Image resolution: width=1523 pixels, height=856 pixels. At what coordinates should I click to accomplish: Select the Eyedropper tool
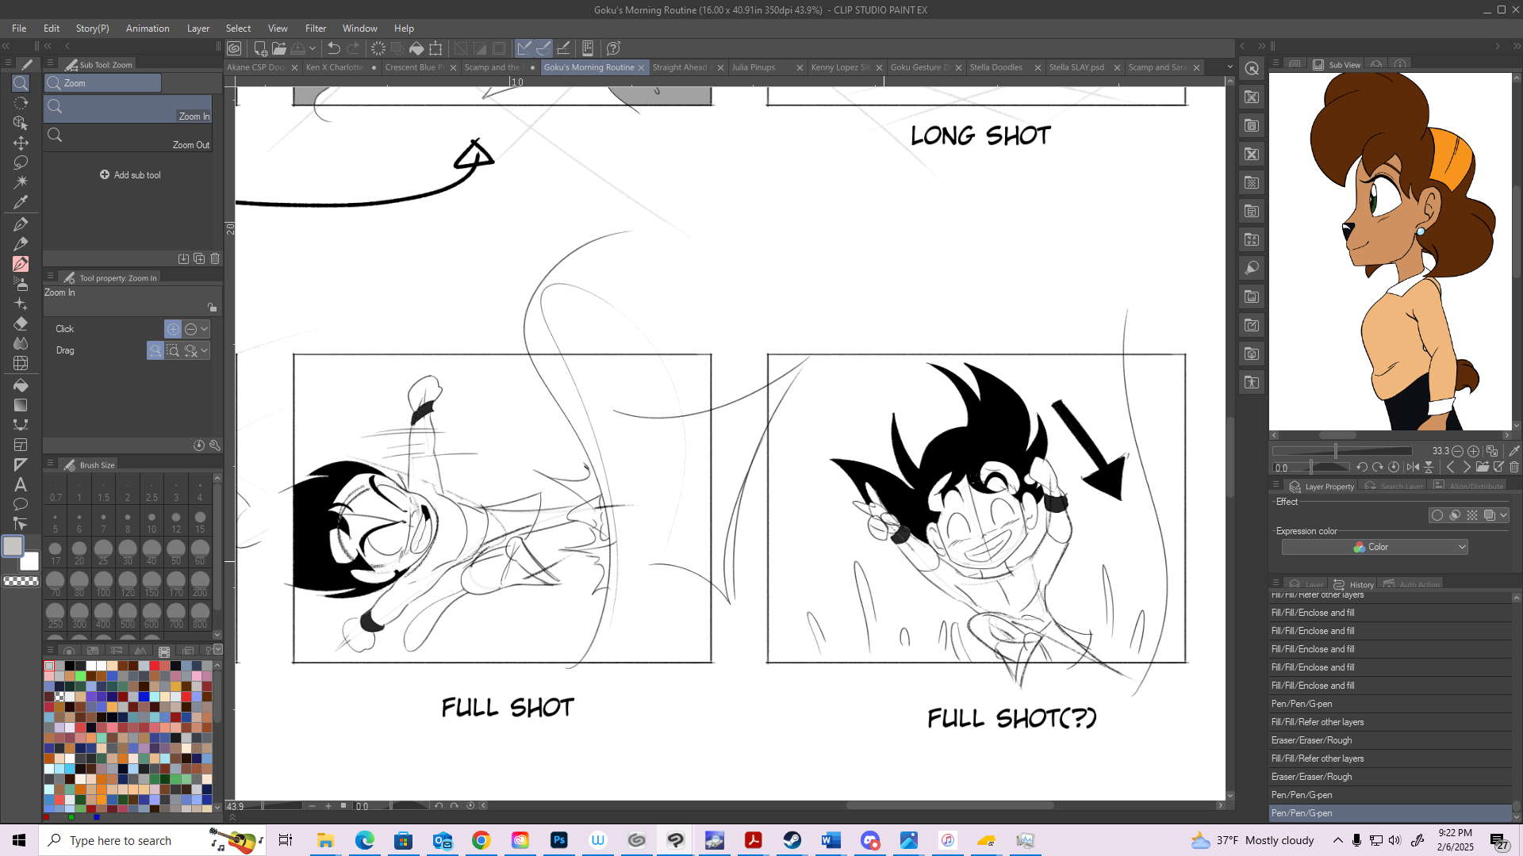pos(21,202)
